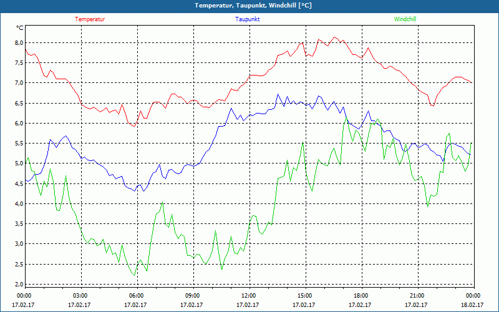Click the 8,0 y-axis value
499x312 pixels.
pyautogui.click(x=19, y=42)
